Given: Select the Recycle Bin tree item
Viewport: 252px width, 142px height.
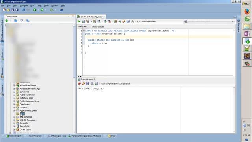Looking at the screenshot, I should [x=25, y=126].
